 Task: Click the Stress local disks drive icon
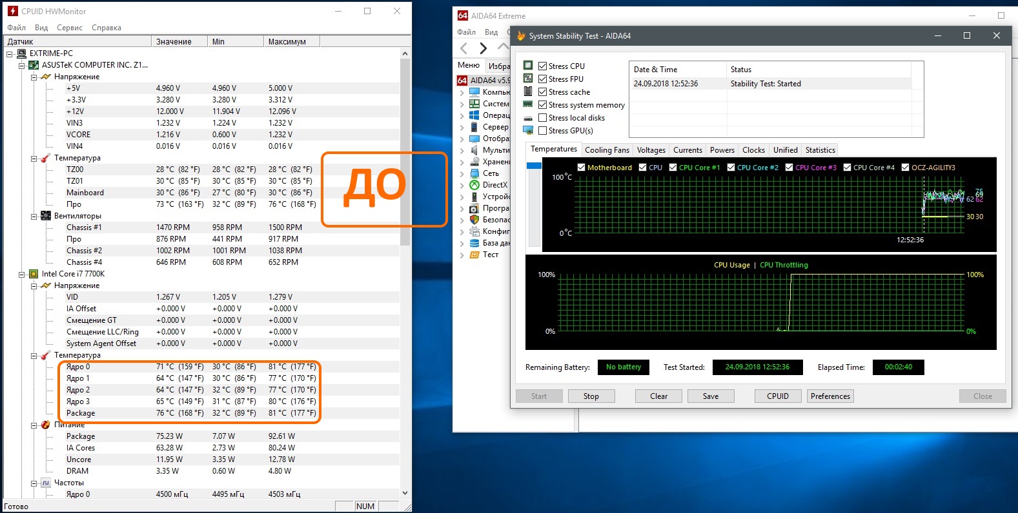click(528, 118)
